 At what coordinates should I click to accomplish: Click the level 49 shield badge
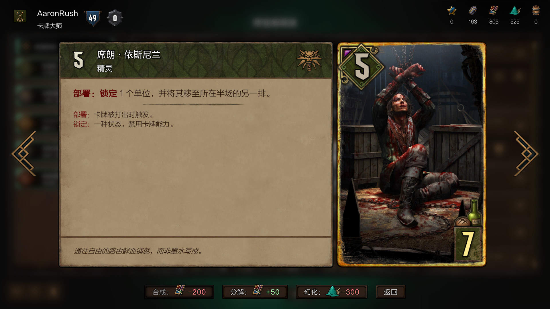click(x=93, y=18)
